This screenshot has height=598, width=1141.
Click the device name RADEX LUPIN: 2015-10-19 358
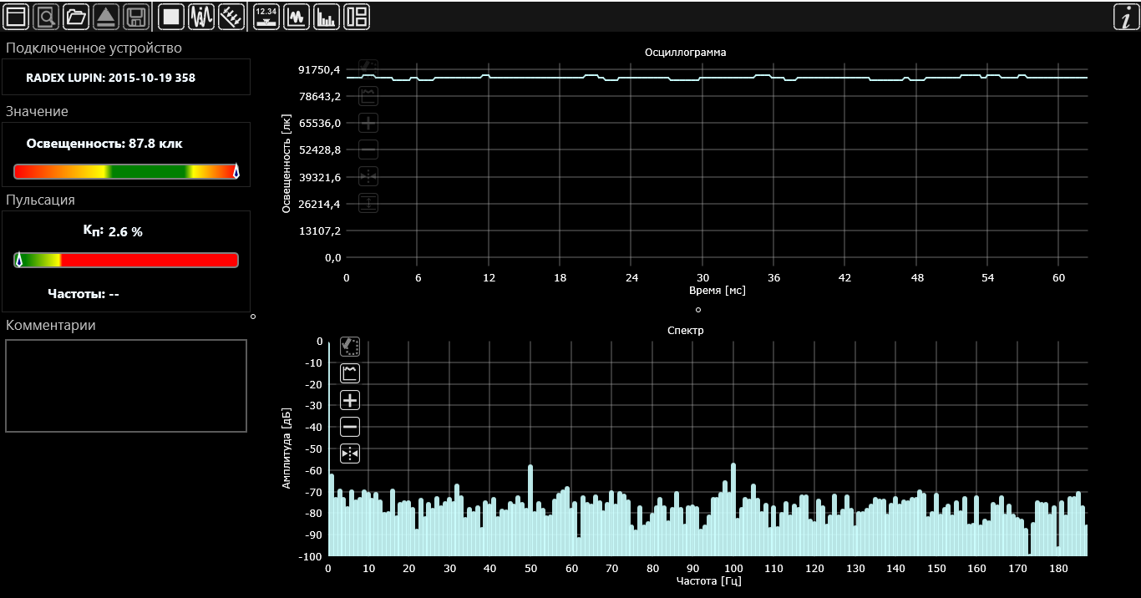click(x=111, y=78)
